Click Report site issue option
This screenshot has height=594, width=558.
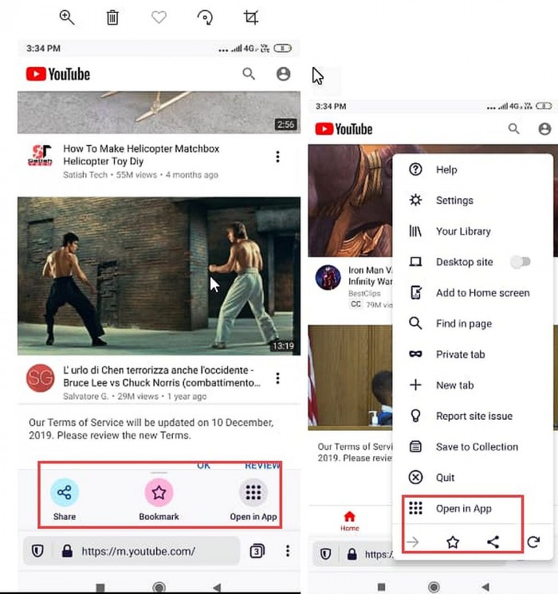pyautogui.click(x=474, y=416)
